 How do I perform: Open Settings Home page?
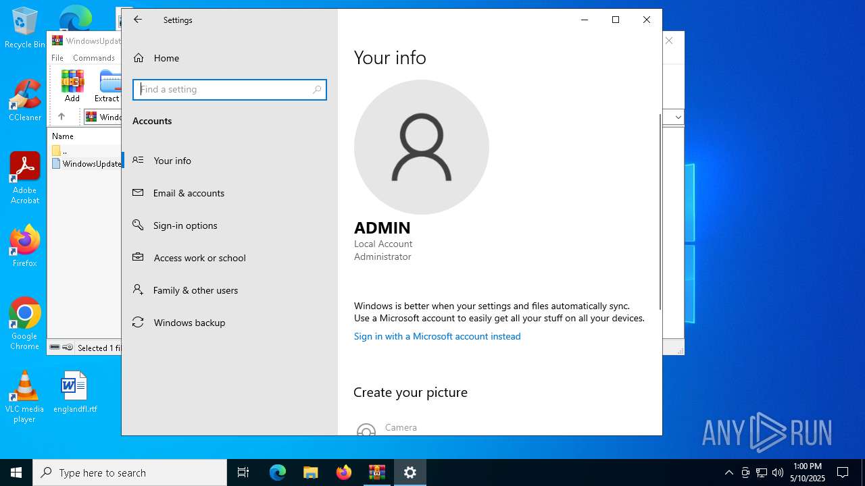pyautogui.click(x=230, y=58)
